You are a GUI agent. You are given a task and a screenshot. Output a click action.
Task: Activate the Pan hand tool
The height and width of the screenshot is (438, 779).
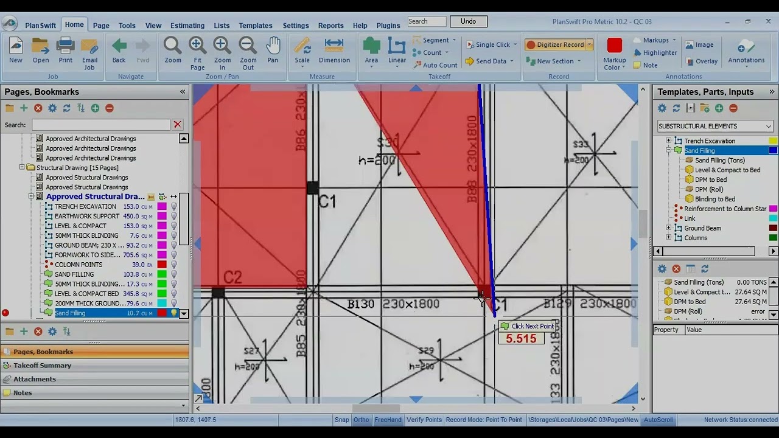pos(273,50)
